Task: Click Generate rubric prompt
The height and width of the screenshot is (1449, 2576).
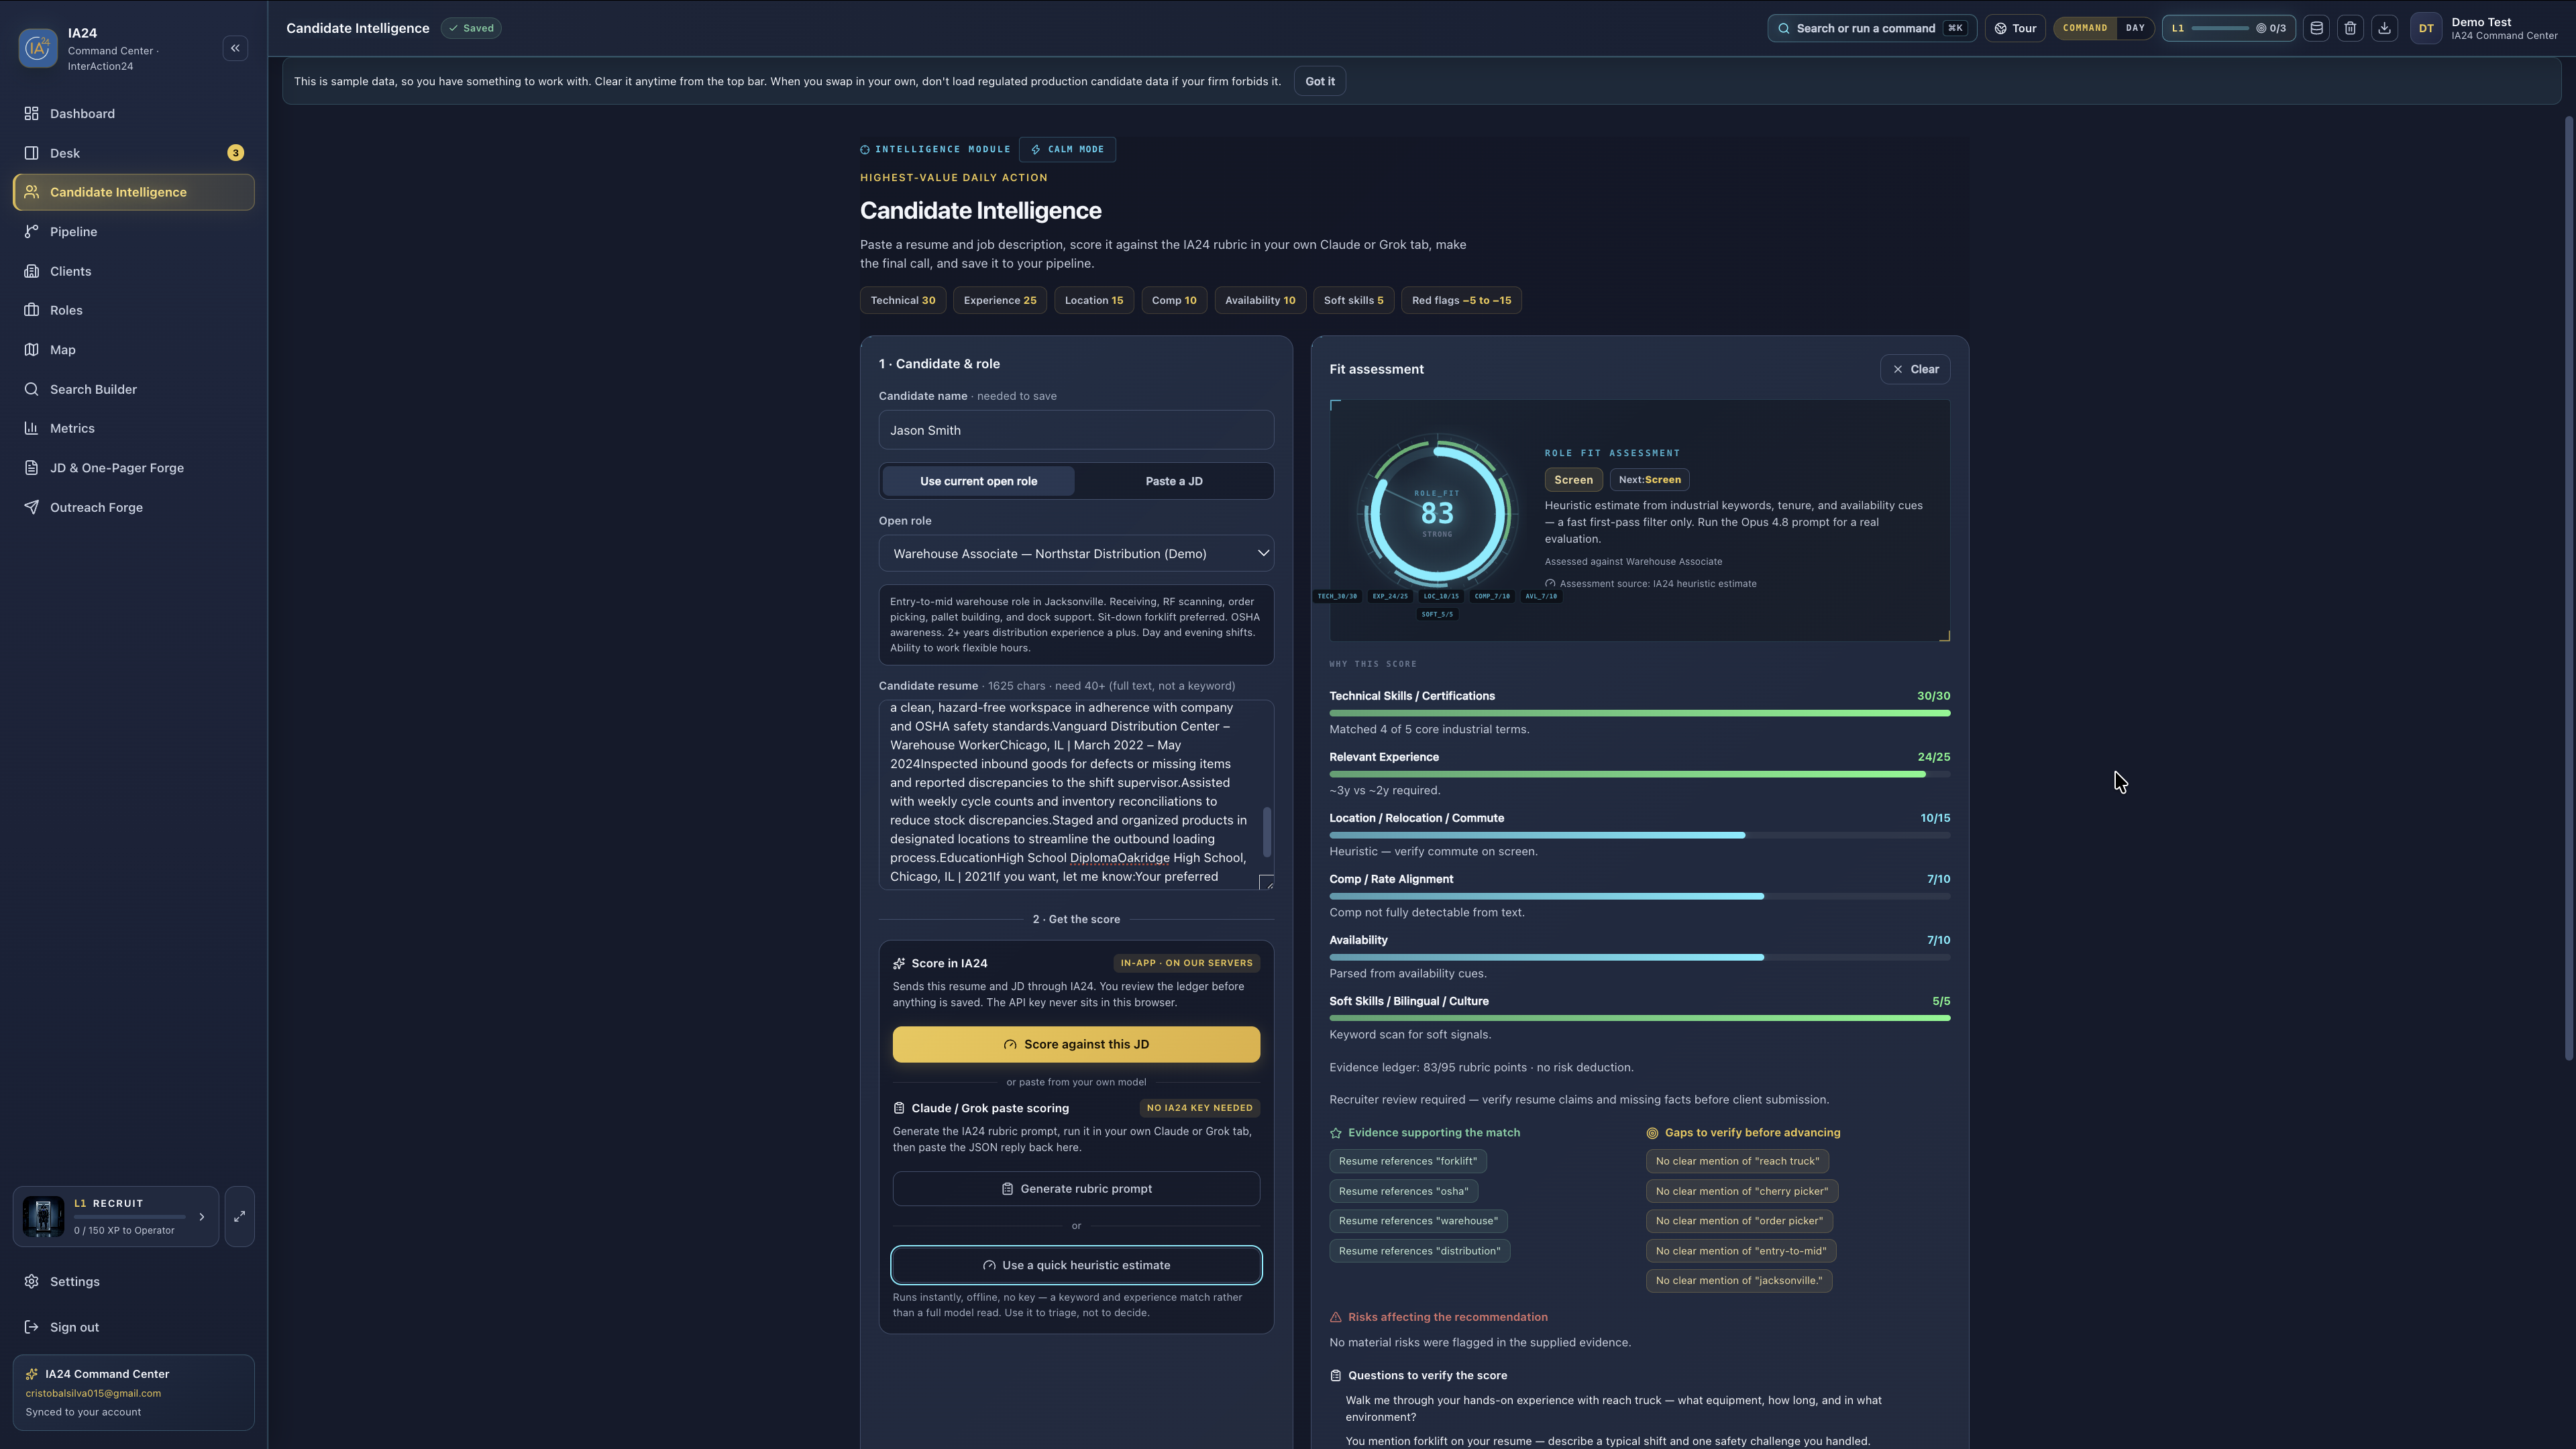Action: [1076, 1189]
